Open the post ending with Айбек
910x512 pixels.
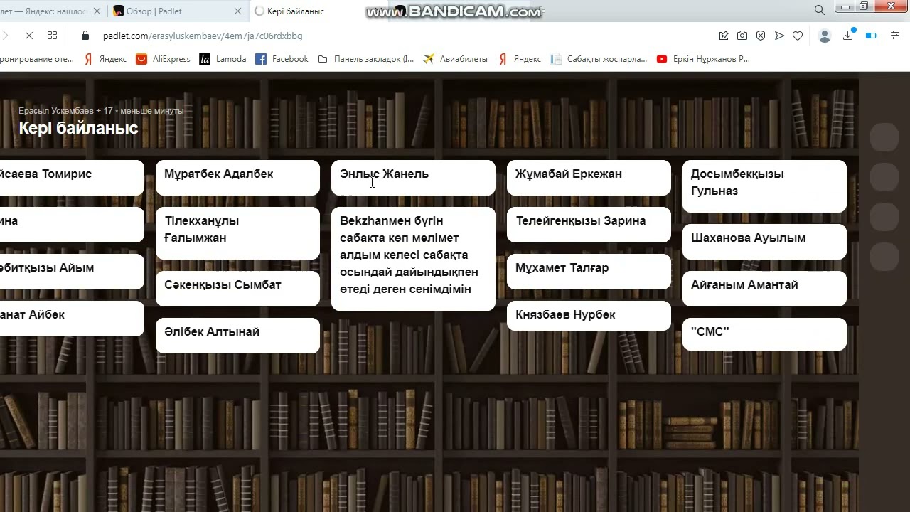click(x=71, y=318)
